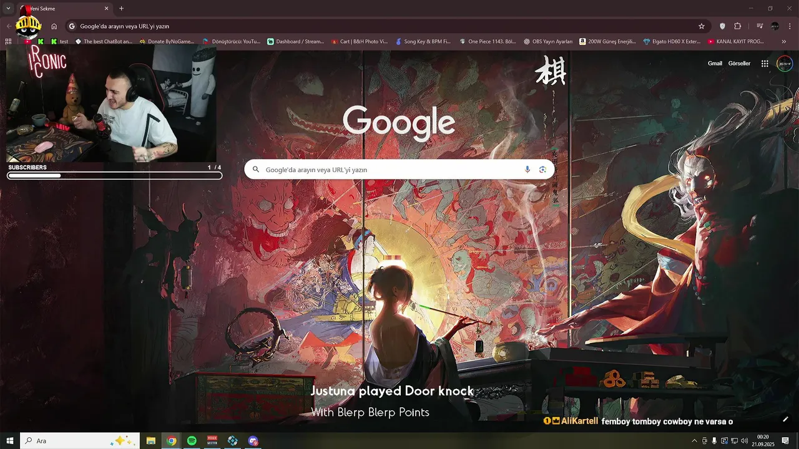Open the Extensions puzzle icon
Screen dimensions: 799x449
click(738, 26)
